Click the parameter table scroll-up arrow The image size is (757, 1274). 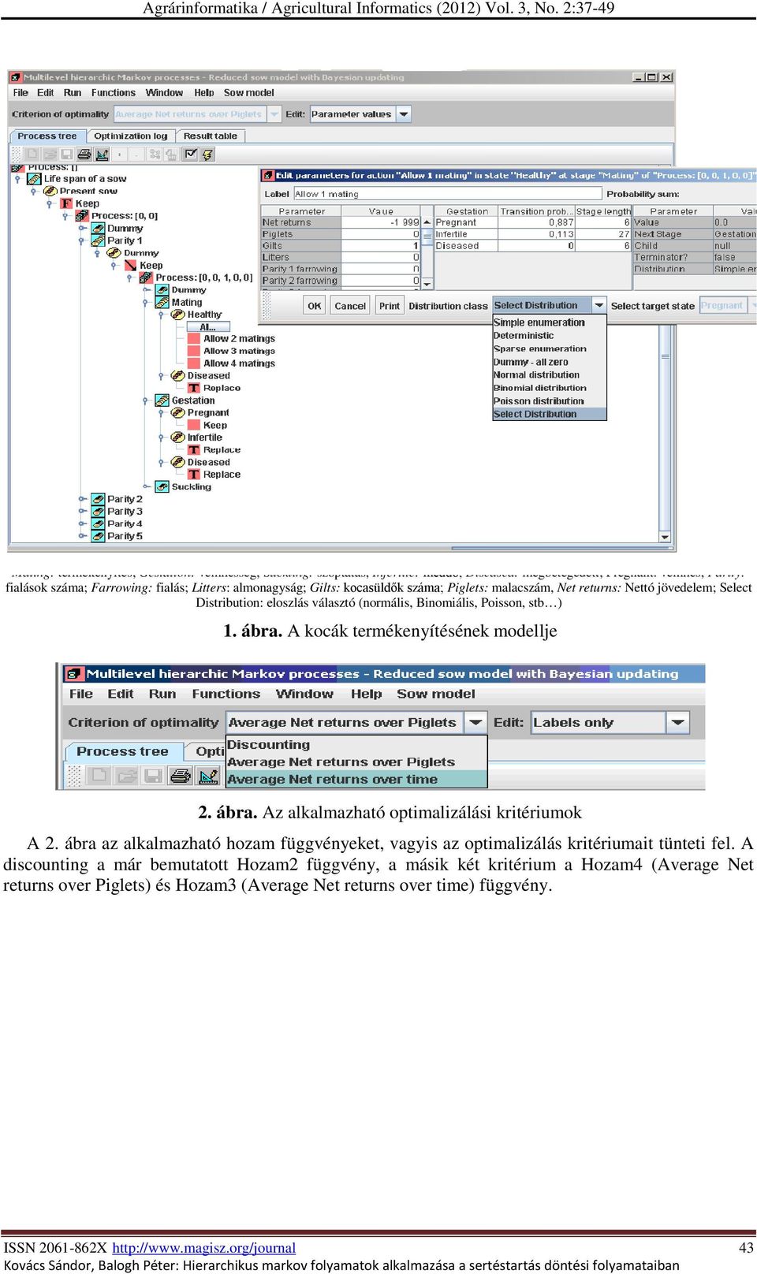pos(427,222)
